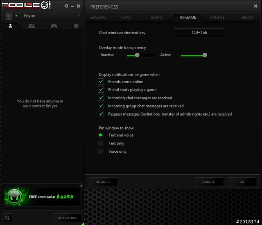Viewport: 262px width, 225px height.
Task: Select the In-Game tab
Action: pyautogui.click(x=188, y=17)
